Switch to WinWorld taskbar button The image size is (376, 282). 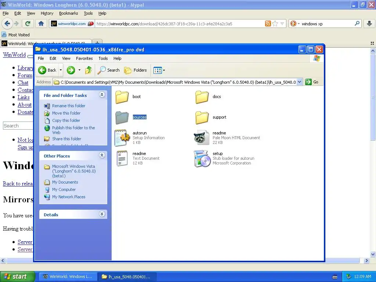[x=68, y=276]
